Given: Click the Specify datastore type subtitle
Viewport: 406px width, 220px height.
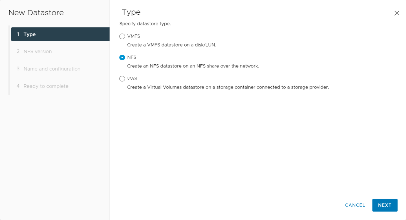Looking at the screenshot, I should pos(145,24).
